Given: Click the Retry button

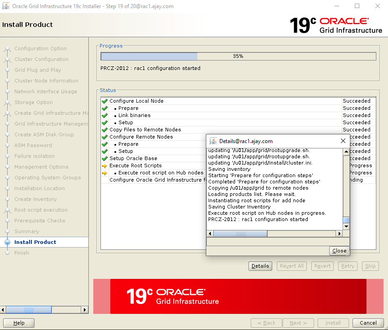Looking at the screenshot, I should [348, 266].
